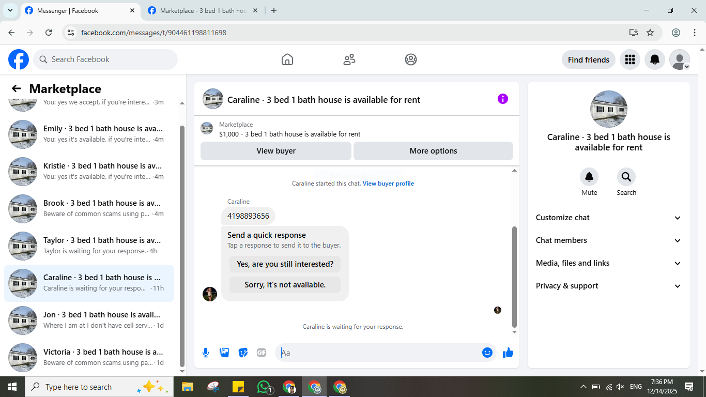706x397 pixels.
Task: Expand the Privacy & support section
Action: coord(609,286)
